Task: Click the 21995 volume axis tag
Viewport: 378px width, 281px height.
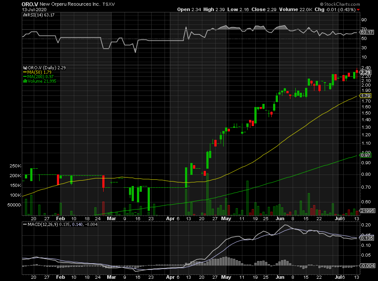Action: click(367, 210)
